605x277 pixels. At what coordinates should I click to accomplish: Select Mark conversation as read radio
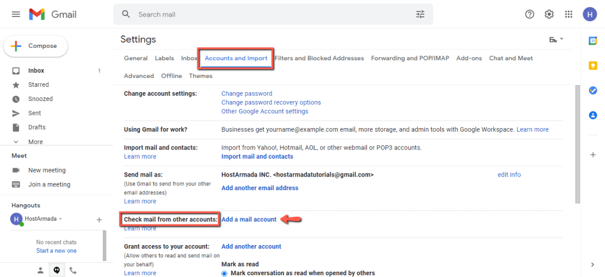pyautogui.click(x=225, y=273)
